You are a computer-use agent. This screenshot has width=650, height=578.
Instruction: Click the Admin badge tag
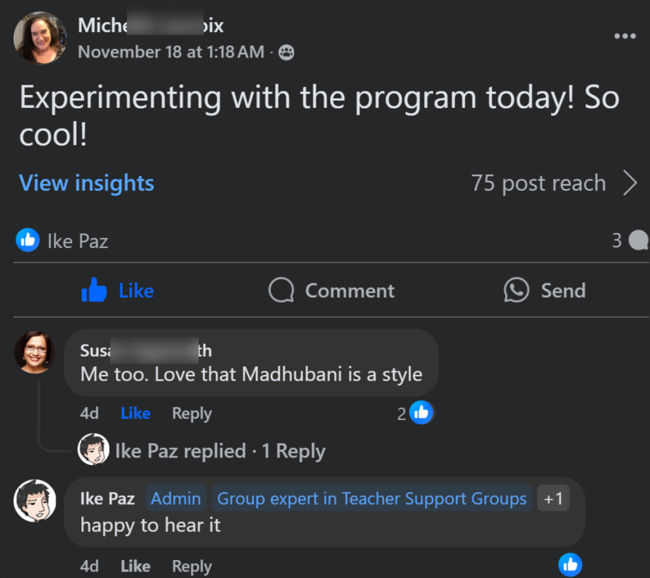(x=176, y=499)
